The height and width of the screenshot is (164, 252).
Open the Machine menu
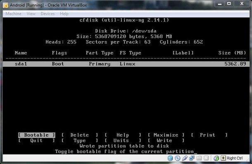13,14
